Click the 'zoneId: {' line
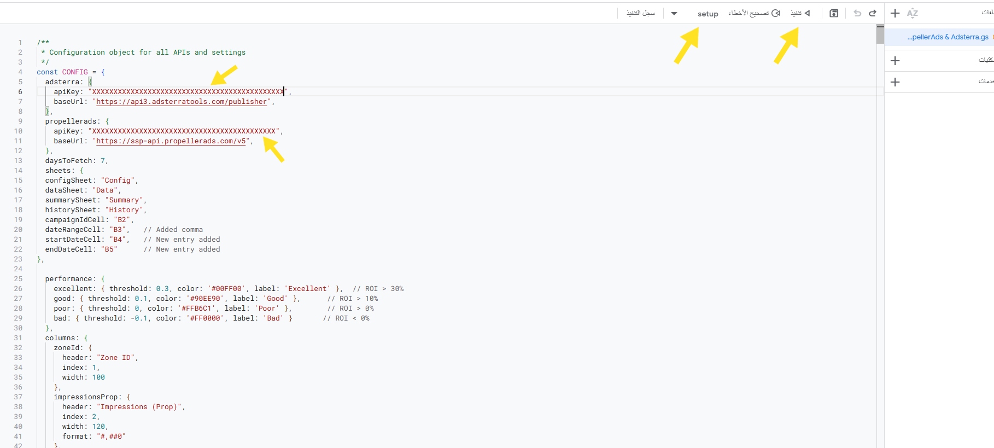 (x=73, y=348)
